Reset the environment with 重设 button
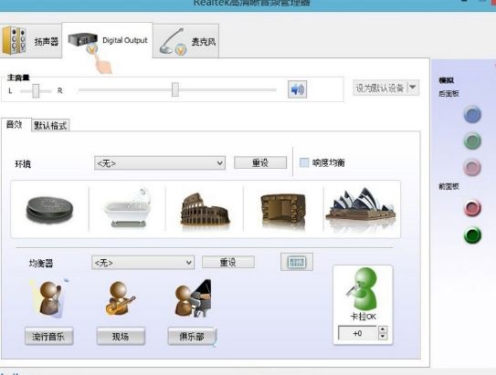The image size is (496, 375). click(x=260, y=162)
